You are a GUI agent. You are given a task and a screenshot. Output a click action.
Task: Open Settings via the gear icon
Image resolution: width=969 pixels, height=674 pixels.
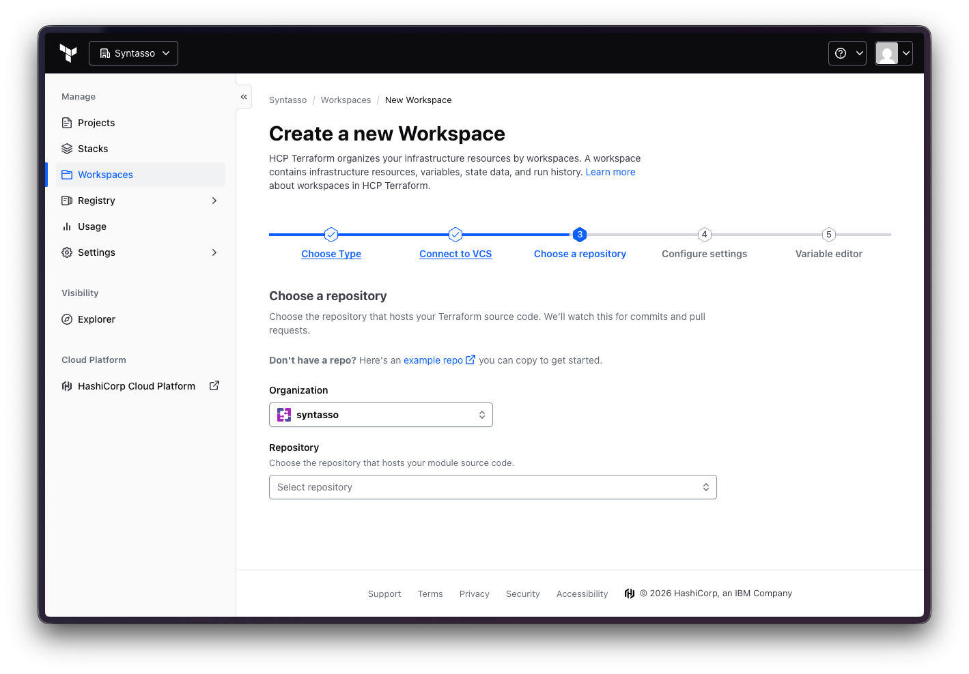[x=67, y=252]
